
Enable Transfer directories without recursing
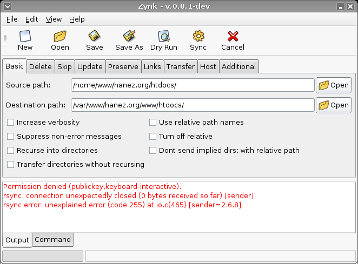tap(10, 164)
